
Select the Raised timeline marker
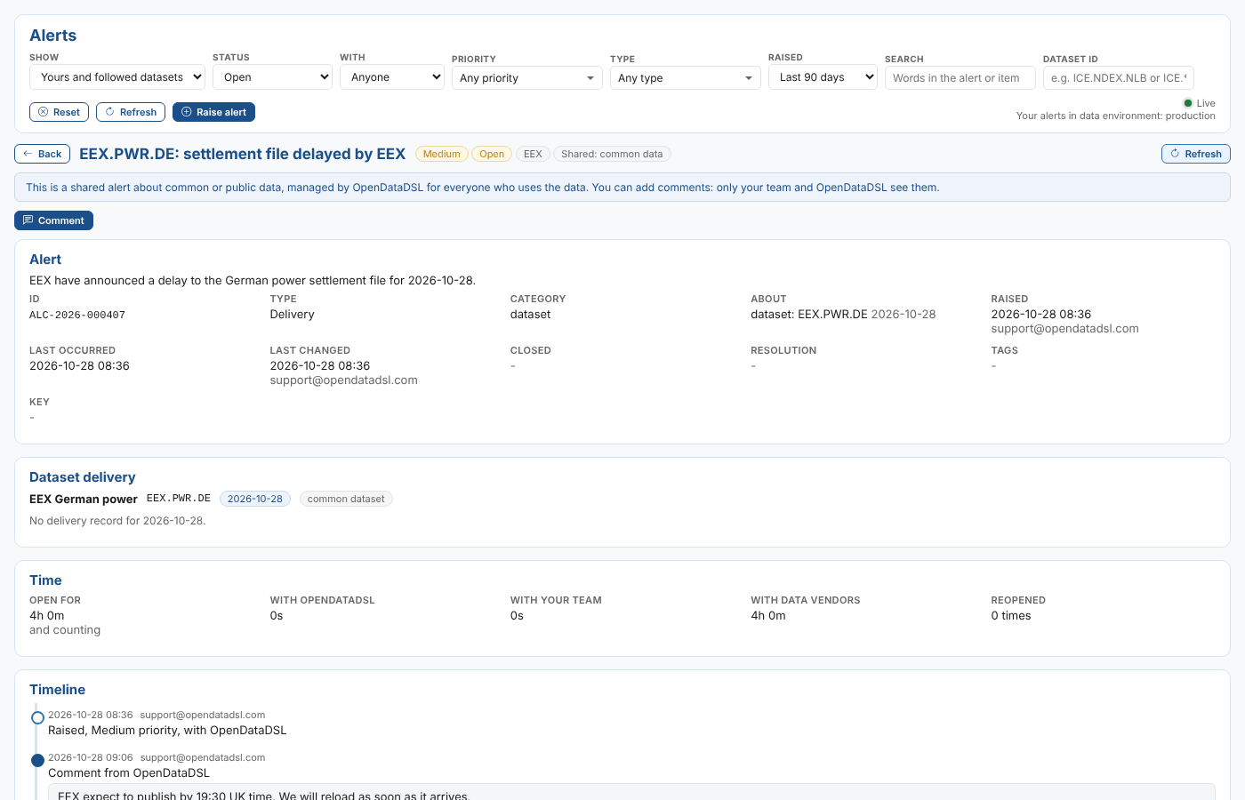(37, 717)
